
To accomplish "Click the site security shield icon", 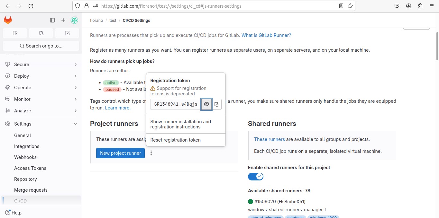I will point(78,6).
